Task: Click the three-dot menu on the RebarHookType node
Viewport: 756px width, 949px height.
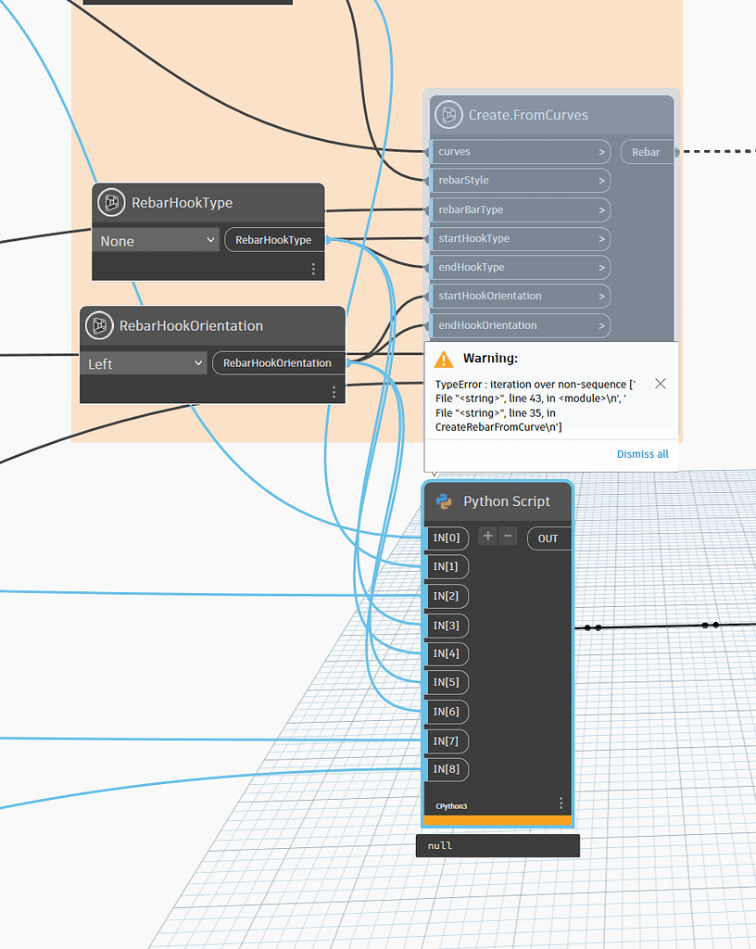Action: coord(313,268)
